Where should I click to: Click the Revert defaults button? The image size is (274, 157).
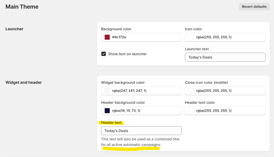tap(254, 7)
